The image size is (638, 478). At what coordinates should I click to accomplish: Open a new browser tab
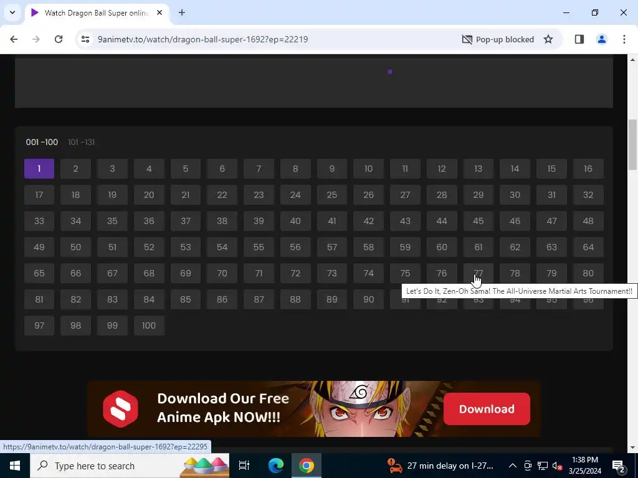pyautogui.click(x=182, y=12)
